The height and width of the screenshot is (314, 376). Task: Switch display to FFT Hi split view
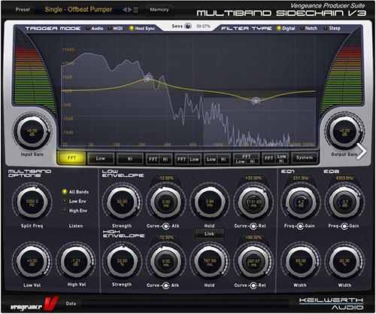(159, 159)
